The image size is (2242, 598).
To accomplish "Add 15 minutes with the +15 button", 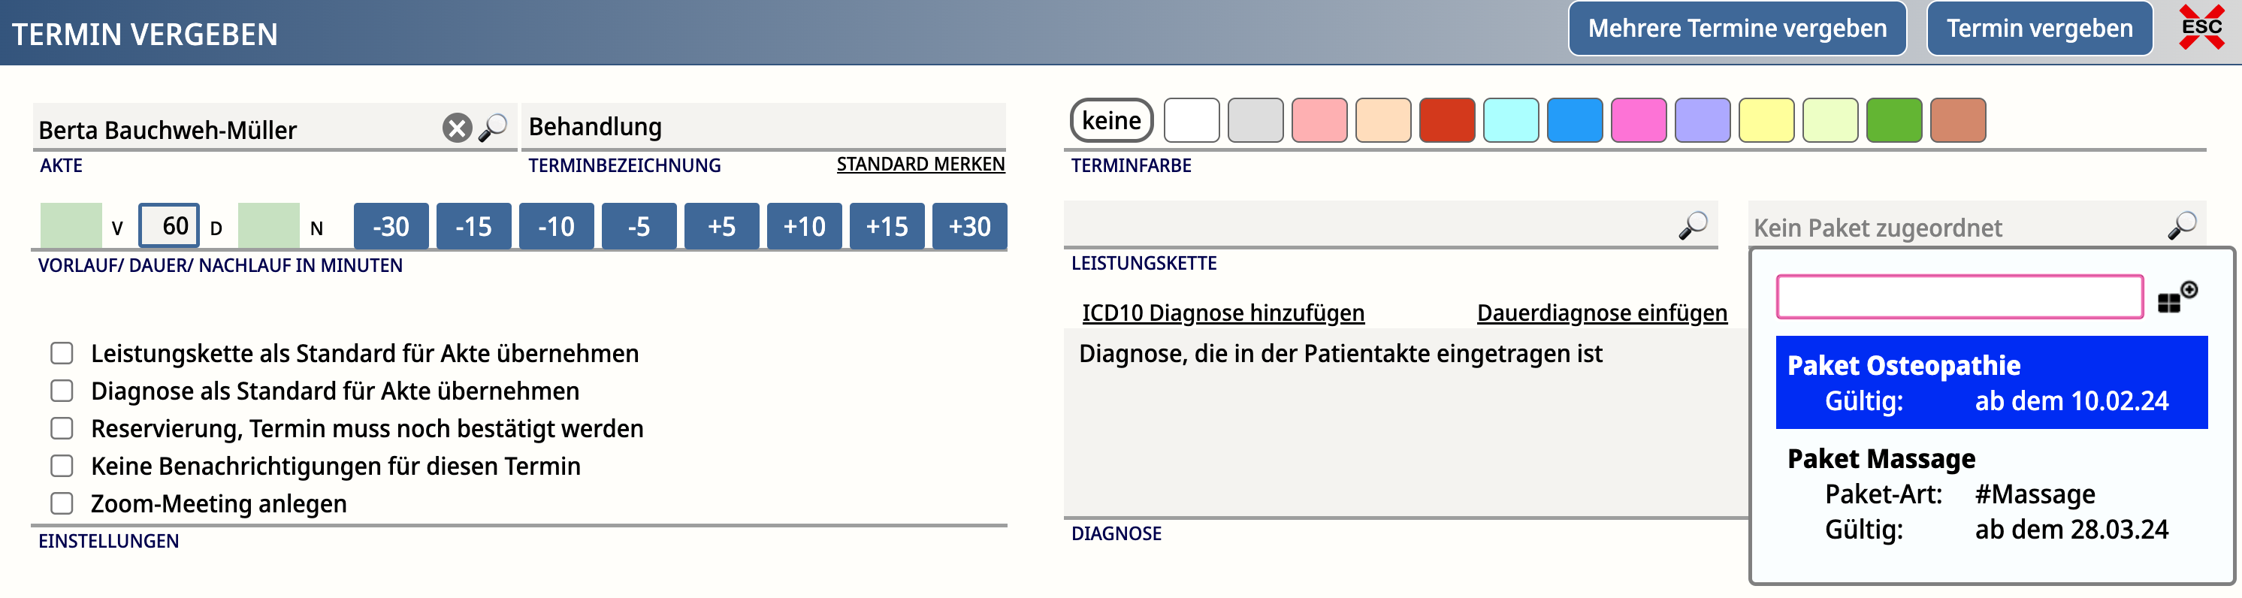I will (886, 226).
